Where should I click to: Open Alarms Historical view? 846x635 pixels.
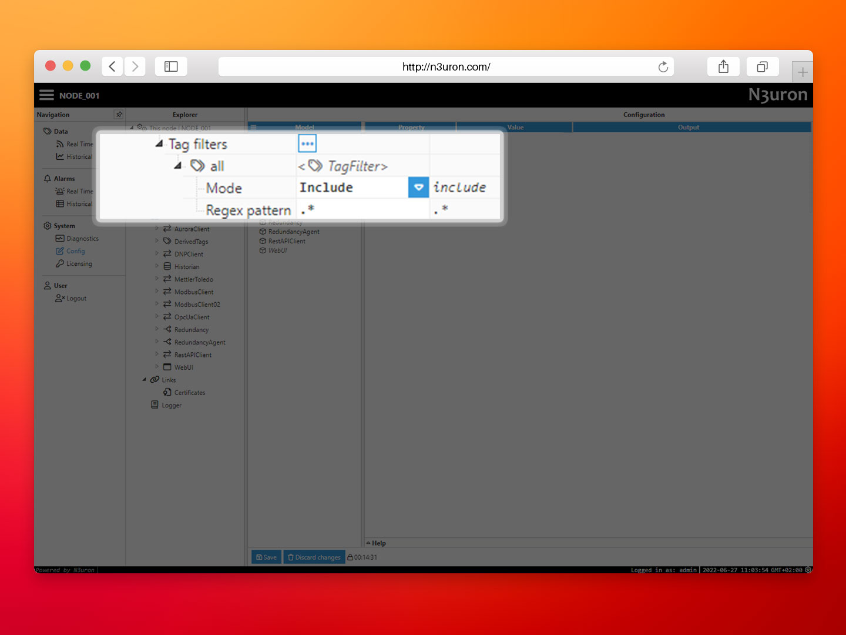click(79, 204)
